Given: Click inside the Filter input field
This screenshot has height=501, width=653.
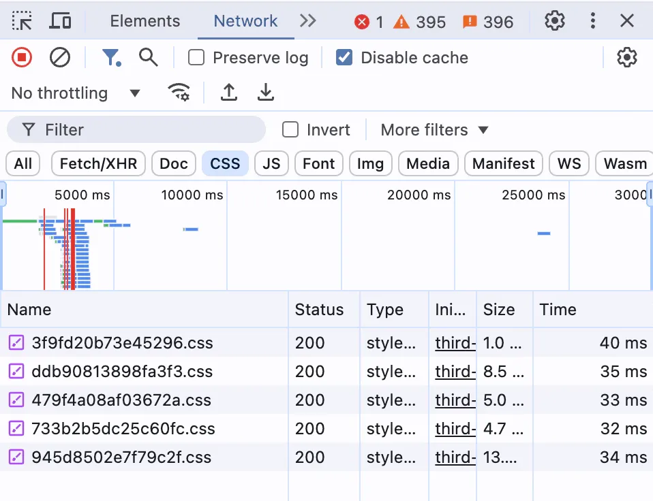Looking at the screenshot, I should point(136,129).
